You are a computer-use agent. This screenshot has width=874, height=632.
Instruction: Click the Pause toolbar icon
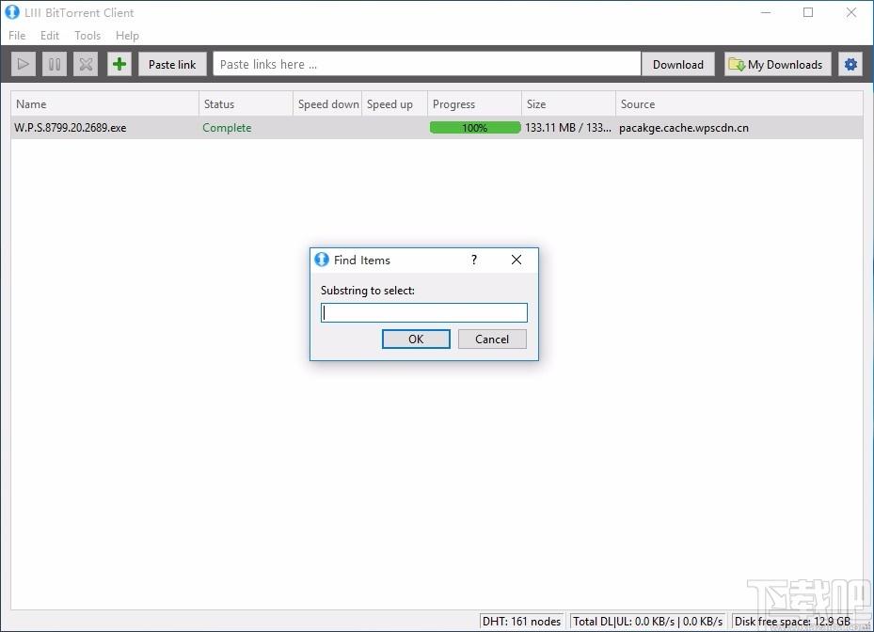click(55, 64)
